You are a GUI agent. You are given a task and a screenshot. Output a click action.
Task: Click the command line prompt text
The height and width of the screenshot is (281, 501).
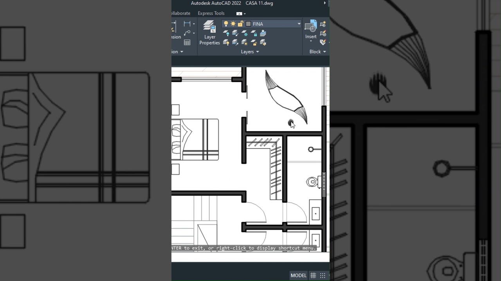coord(243,248)
